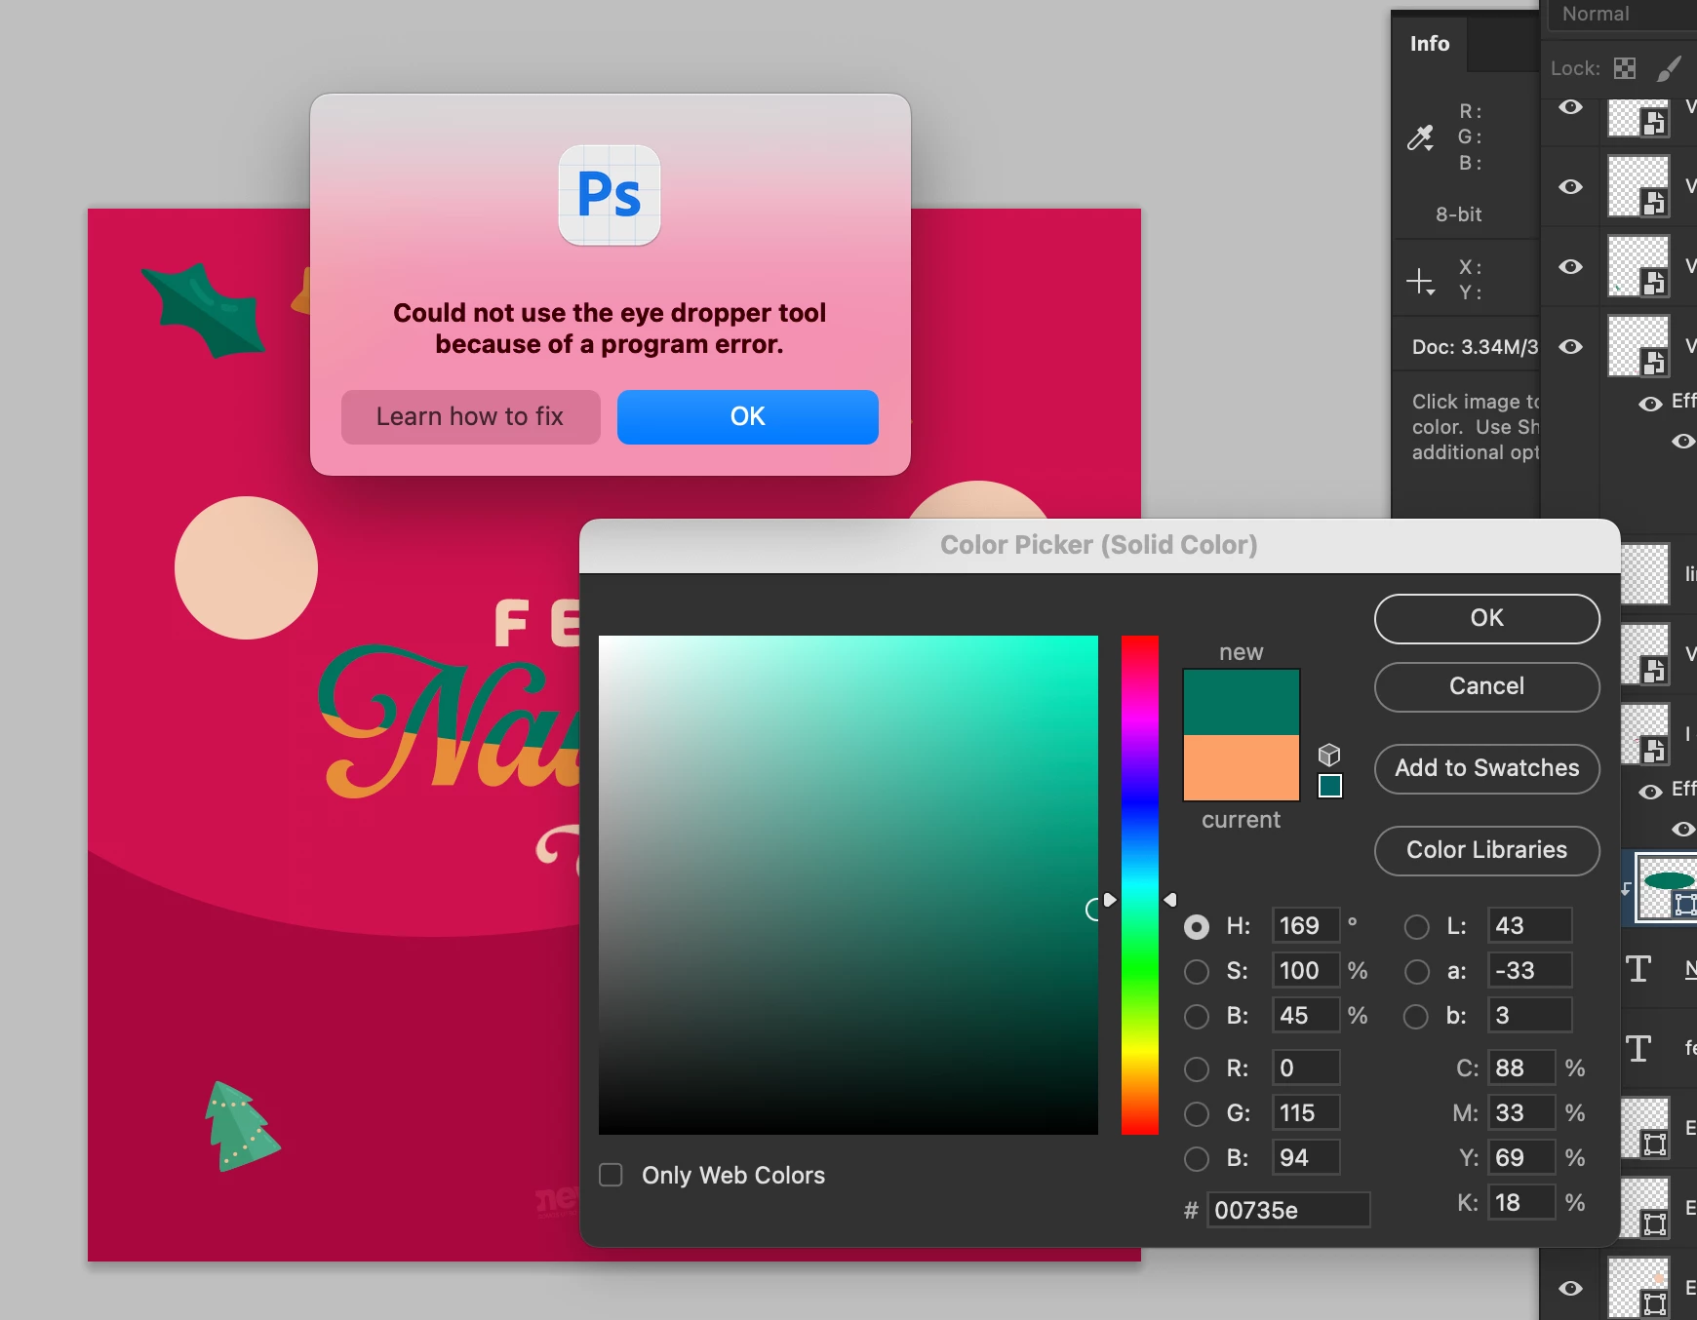This screenshot has height=1320, width=1697.
Task: Click the new green color swatch
Action: (x=1241, y=702)
